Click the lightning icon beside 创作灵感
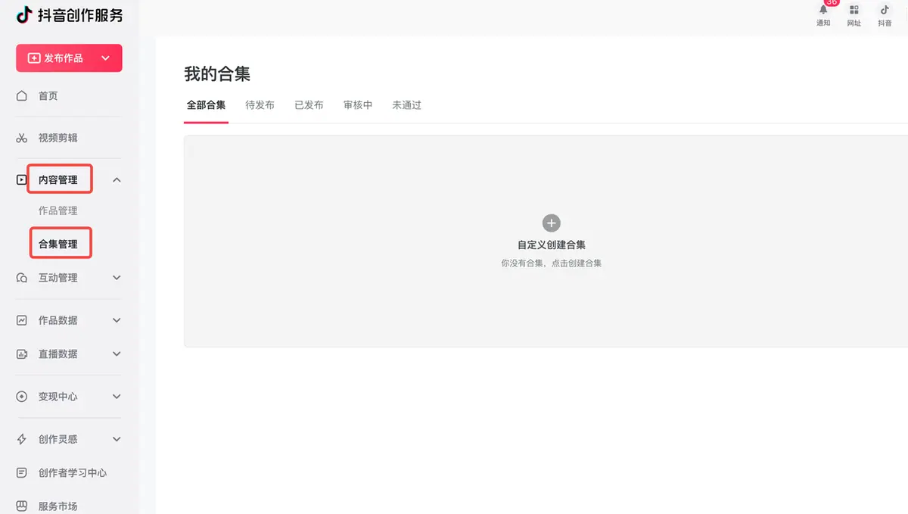This screenshot has height=514, width=908. 22,439
